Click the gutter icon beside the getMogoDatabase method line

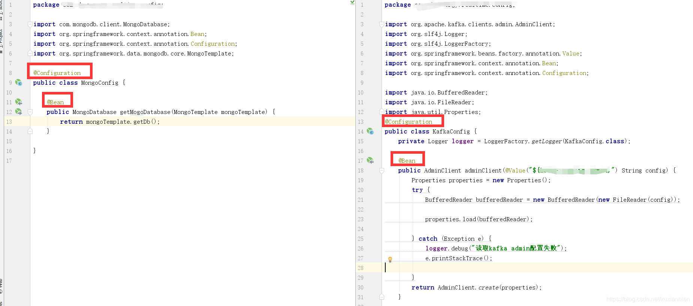click(19, 112)
